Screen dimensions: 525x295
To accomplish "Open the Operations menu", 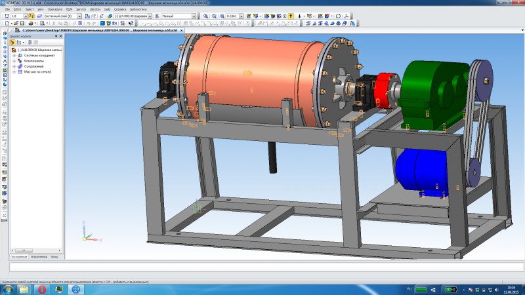I will tap(55, 9).
